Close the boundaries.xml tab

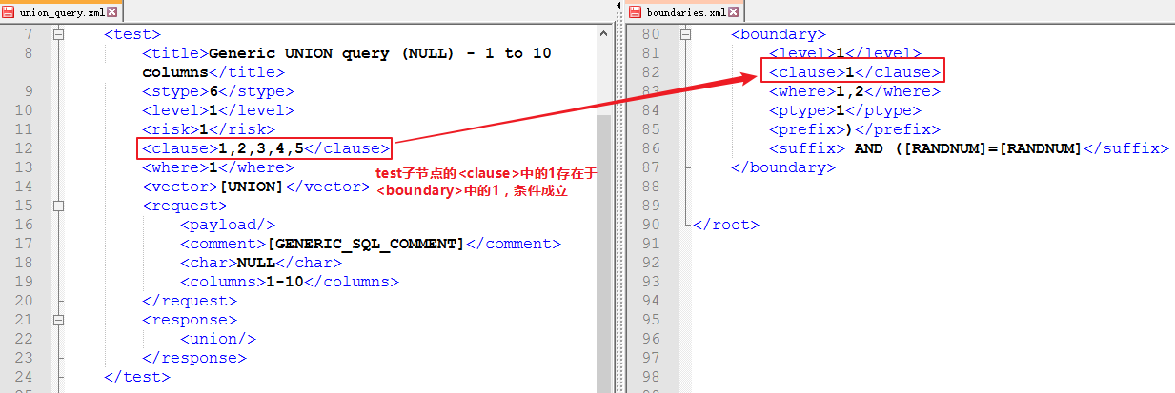click(735, 12)
